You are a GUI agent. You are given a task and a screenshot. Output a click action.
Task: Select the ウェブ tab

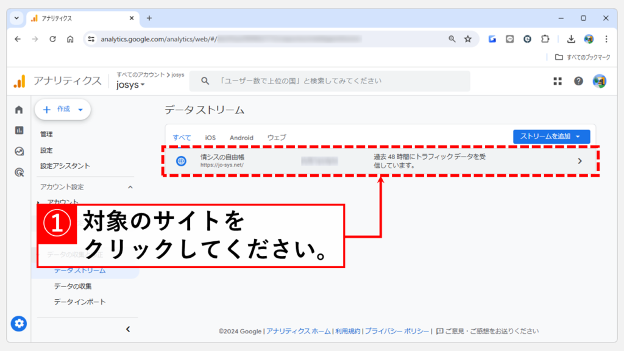pos(277,138)
